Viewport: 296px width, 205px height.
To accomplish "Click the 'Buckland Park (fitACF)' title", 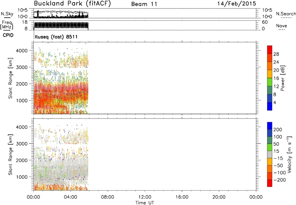I will coord(72,4).
